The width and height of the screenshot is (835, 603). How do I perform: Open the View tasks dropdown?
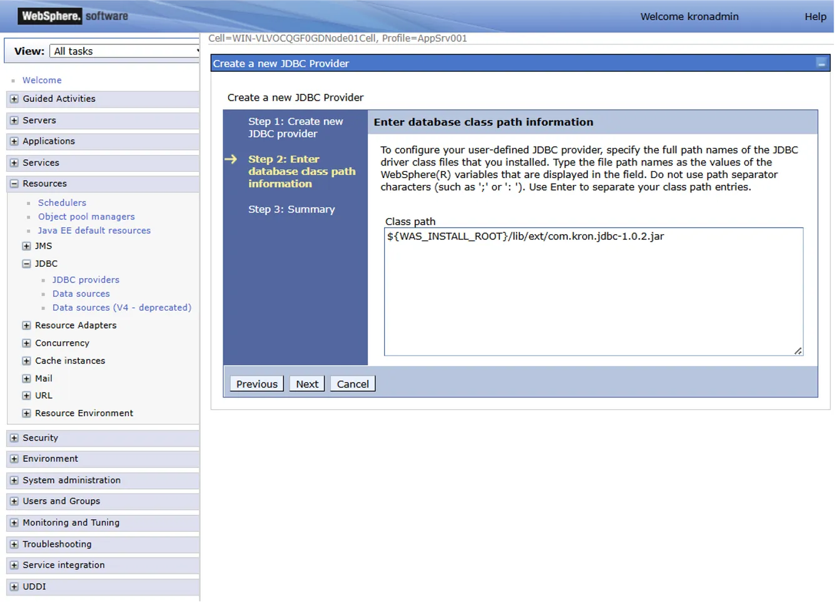(x=124, y=51)
